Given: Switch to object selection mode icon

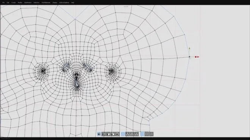Looking at the screenshot, I should [117, 134].
